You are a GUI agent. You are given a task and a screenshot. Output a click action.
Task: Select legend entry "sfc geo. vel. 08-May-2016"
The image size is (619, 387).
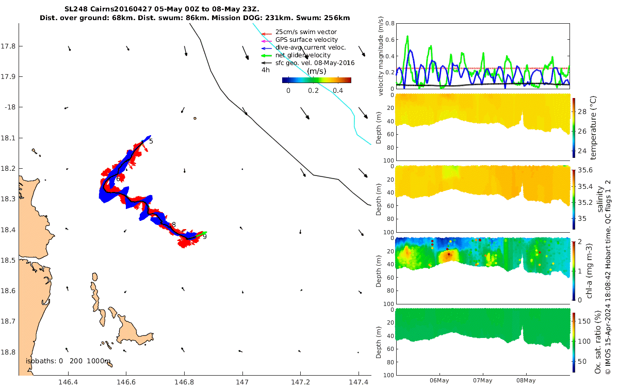click(315, 62)
